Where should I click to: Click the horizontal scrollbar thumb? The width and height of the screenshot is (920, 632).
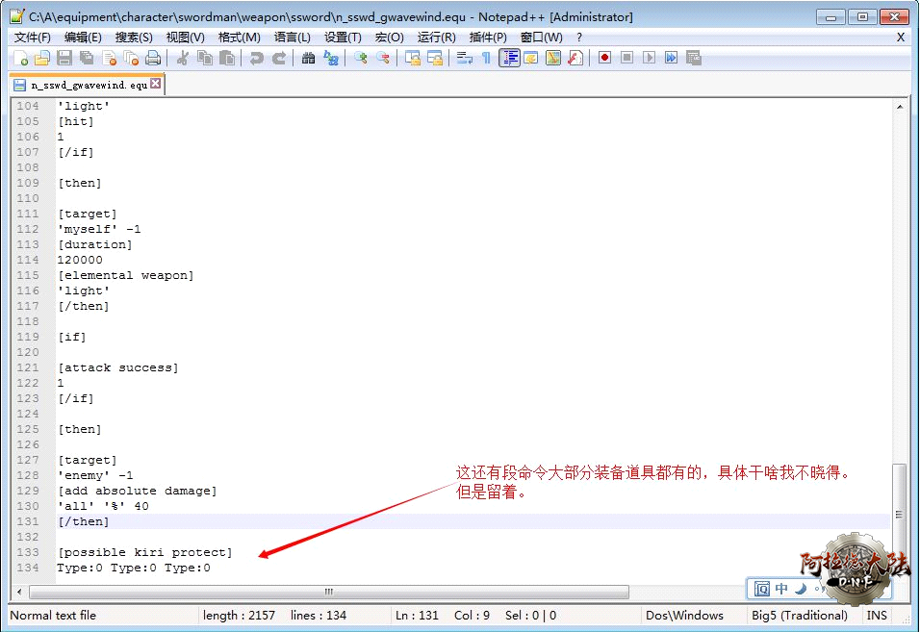[x=330, y=592]
